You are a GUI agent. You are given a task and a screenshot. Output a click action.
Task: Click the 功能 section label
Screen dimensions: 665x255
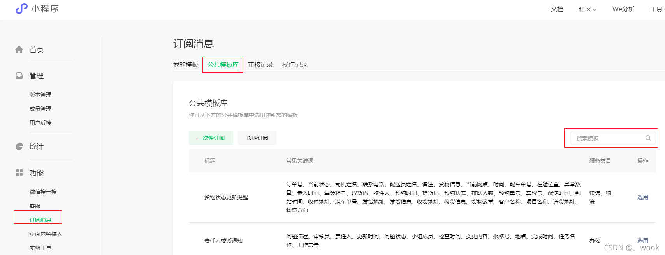click(37, 173)
